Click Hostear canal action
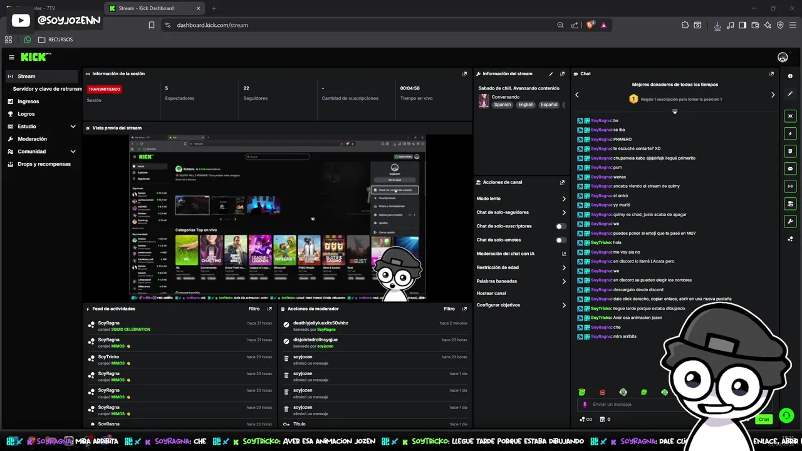This screenshot has height=451, width=802. [x=491, y=293]
